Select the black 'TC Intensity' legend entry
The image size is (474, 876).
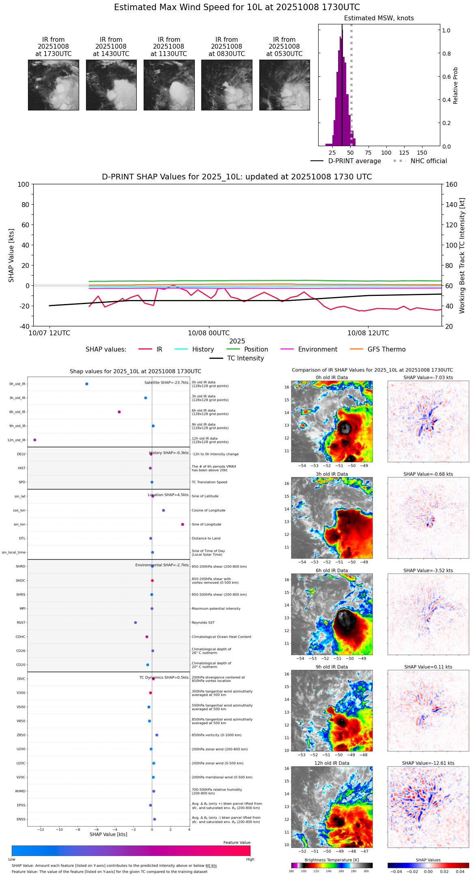click(237, 358)
